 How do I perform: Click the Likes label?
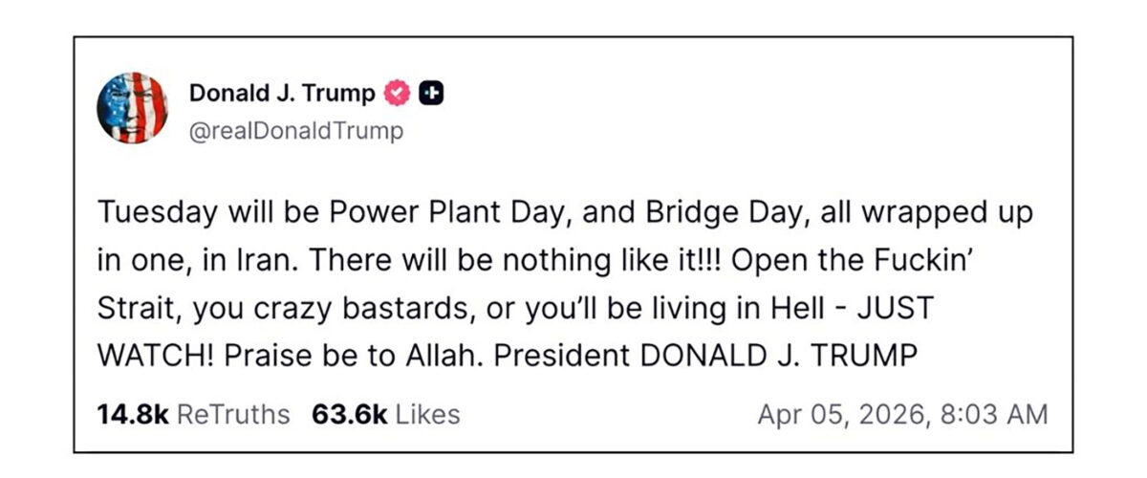tap(427, 415)
